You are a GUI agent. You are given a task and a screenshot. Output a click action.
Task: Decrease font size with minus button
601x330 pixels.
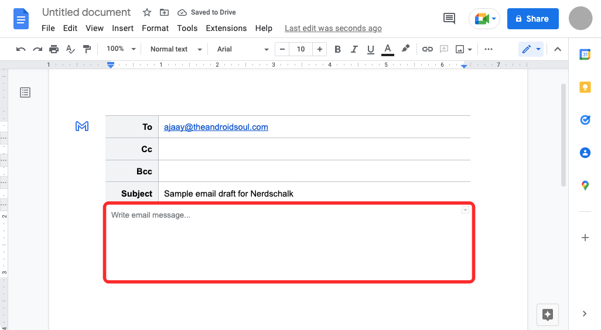[x=282, y=49]
